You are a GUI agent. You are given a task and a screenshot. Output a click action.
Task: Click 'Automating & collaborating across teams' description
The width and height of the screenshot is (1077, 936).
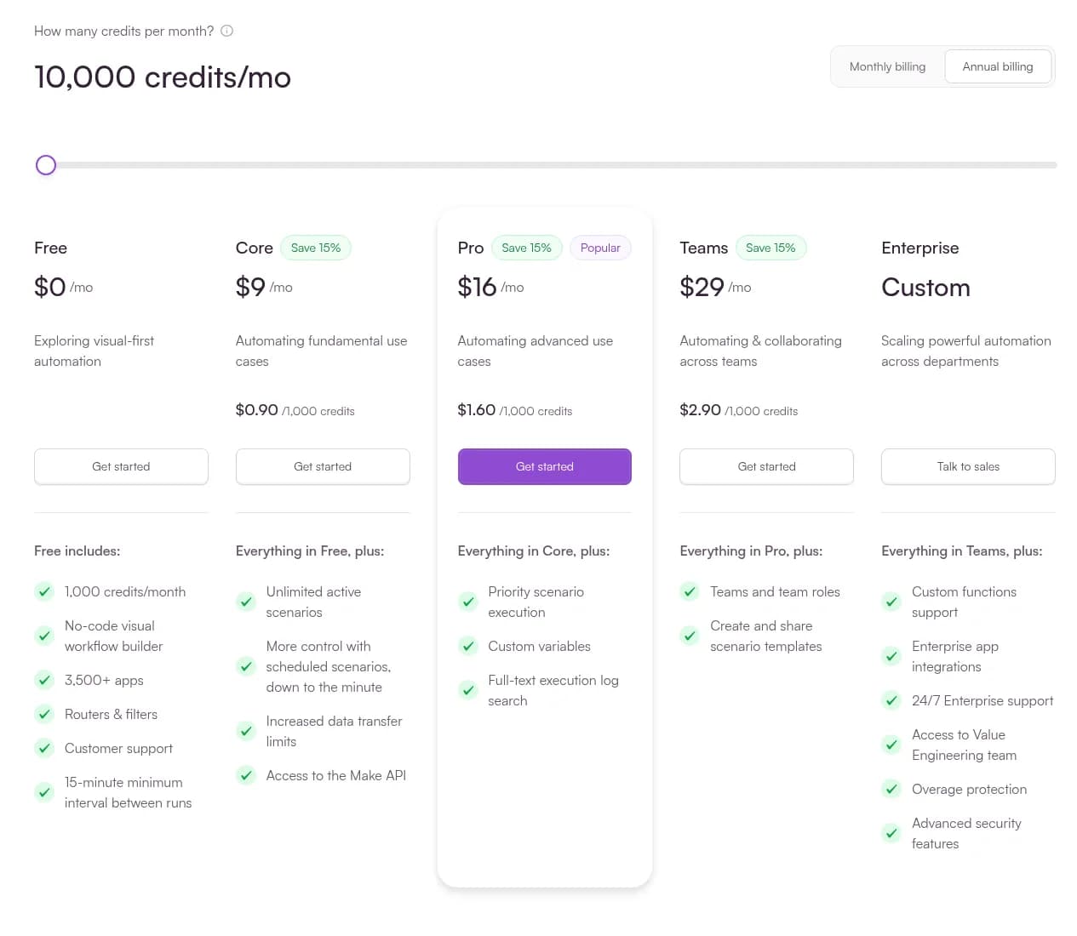[760, 351]
